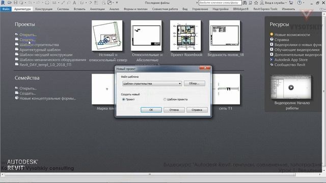Click the Measure tool icon in quick access toolbar
Viewport: 326px width, 183px height.
(55, 3)
